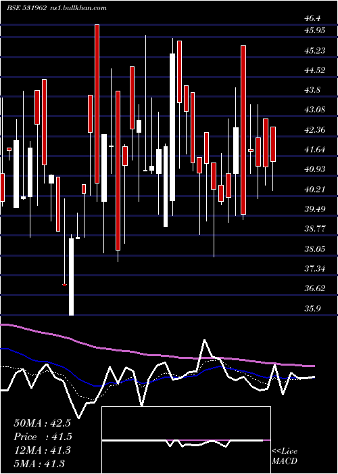
Task: Click inside the MACD histogram box
Action: (186, 440)
